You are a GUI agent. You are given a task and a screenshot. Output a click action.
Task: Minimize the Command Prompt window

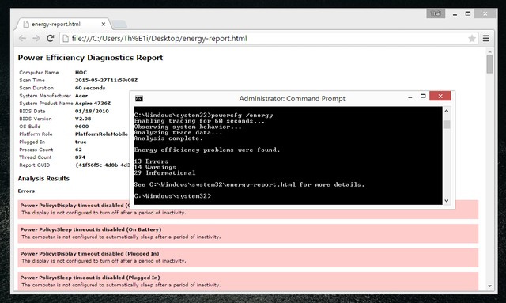tap(410, 97)
